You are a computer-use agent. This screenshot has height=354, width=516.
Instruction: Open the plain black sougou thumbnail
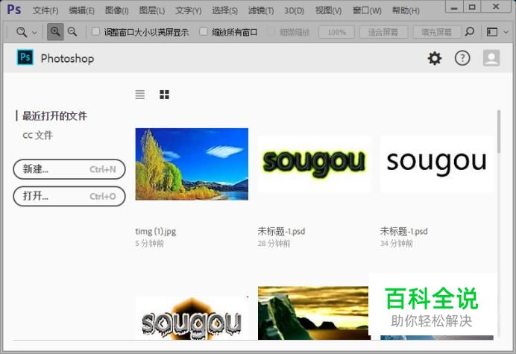437,164
